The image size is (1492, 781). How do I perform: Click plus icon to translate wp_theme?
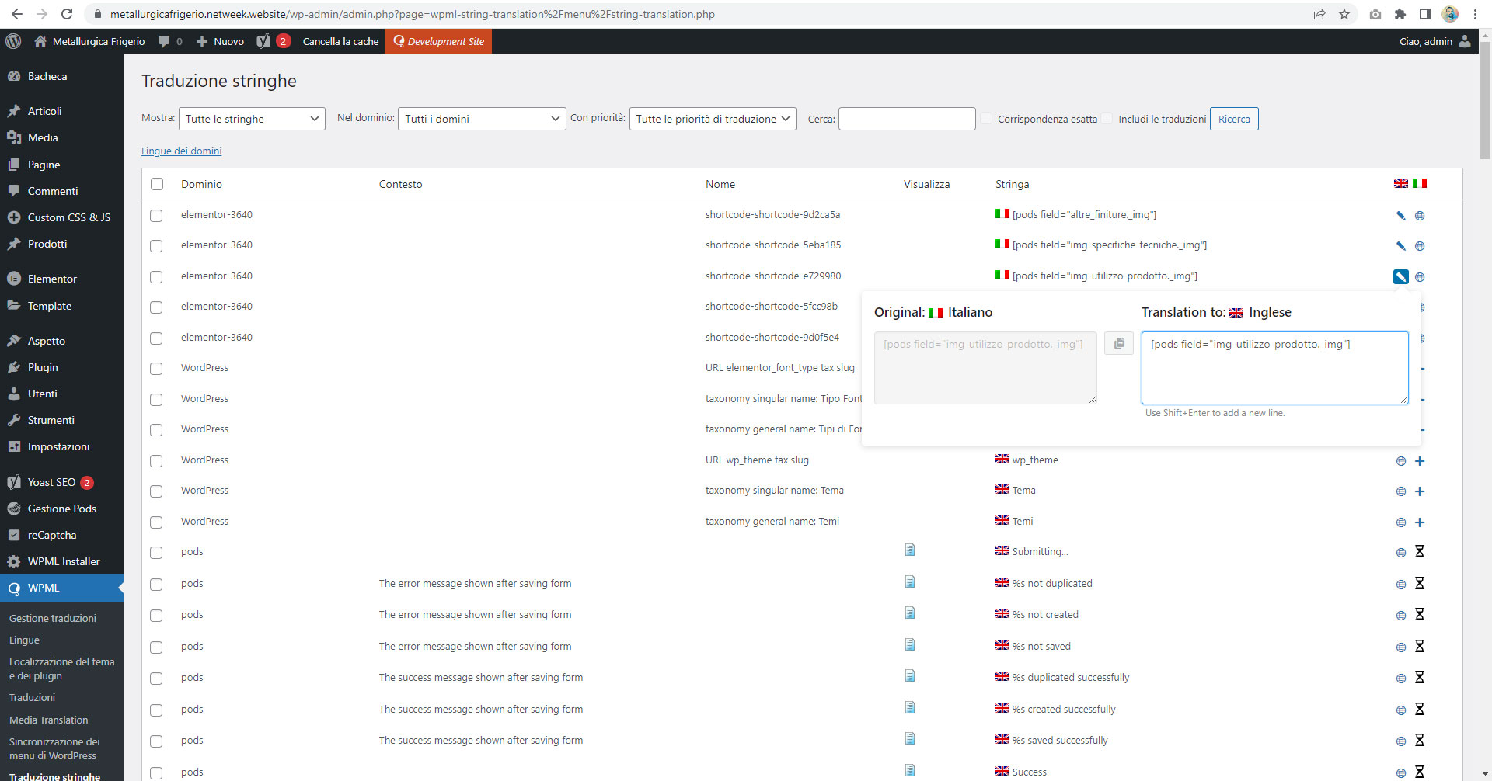(1420, 461)
